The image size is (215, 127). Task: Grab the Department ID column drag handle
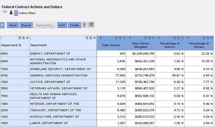pyautogui.click(x=1, y=38)
